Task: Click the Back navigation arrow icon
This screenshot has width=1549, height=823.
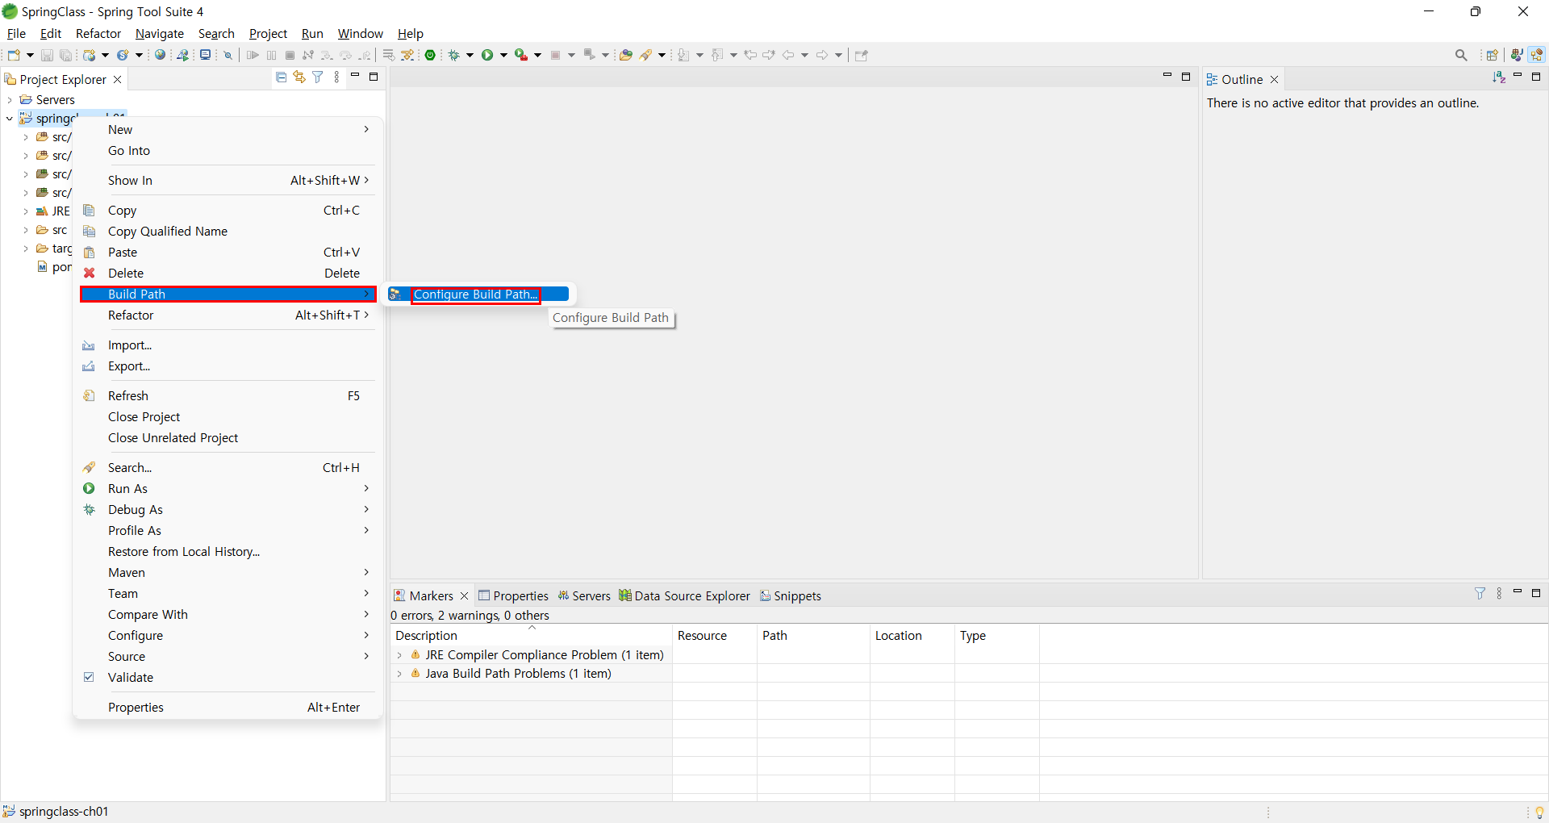Action: tap(788, 55)
